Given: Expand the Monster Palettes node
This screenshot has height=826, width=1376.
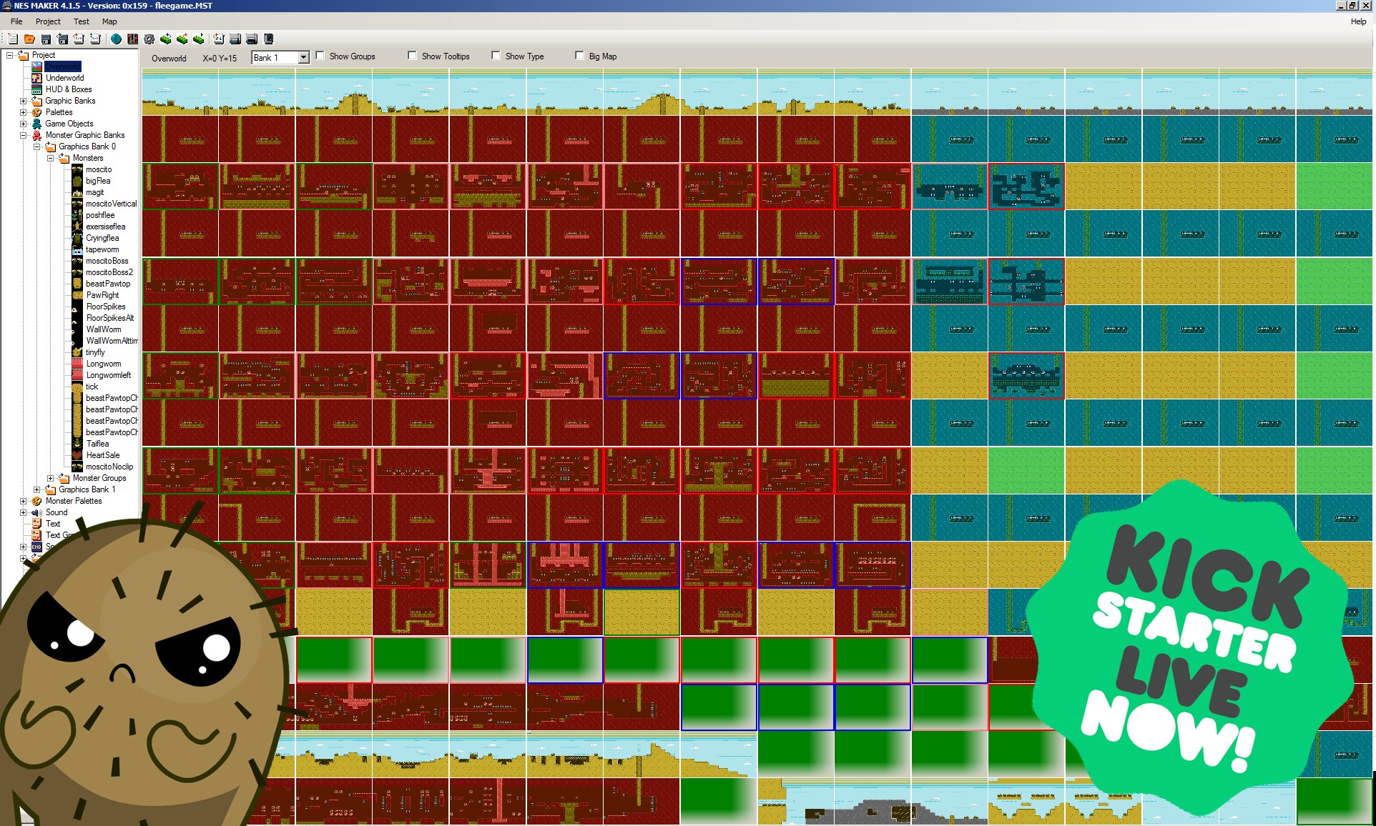Looking at the screenshot, I should [23, 501].
